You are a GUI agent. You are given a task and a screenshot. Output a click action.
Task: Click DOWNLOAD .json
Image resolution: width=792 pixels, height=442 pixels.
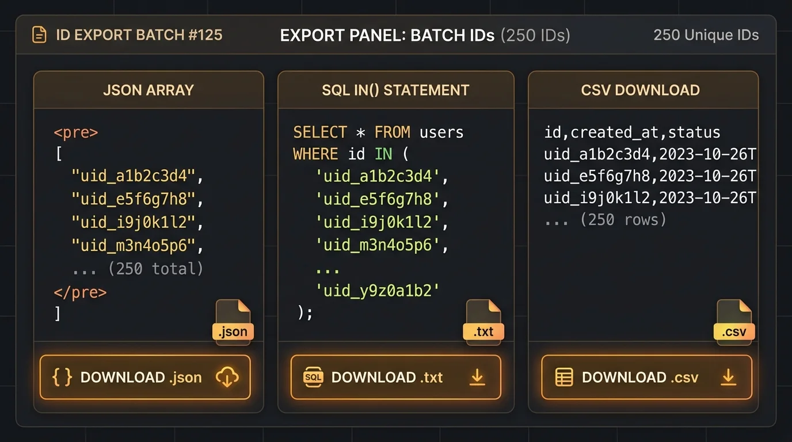click(144, 378)
